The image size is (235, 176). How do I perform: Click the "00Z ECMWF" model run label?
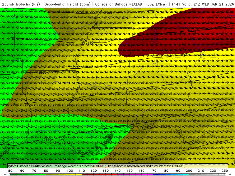click(x=157, y=4)
